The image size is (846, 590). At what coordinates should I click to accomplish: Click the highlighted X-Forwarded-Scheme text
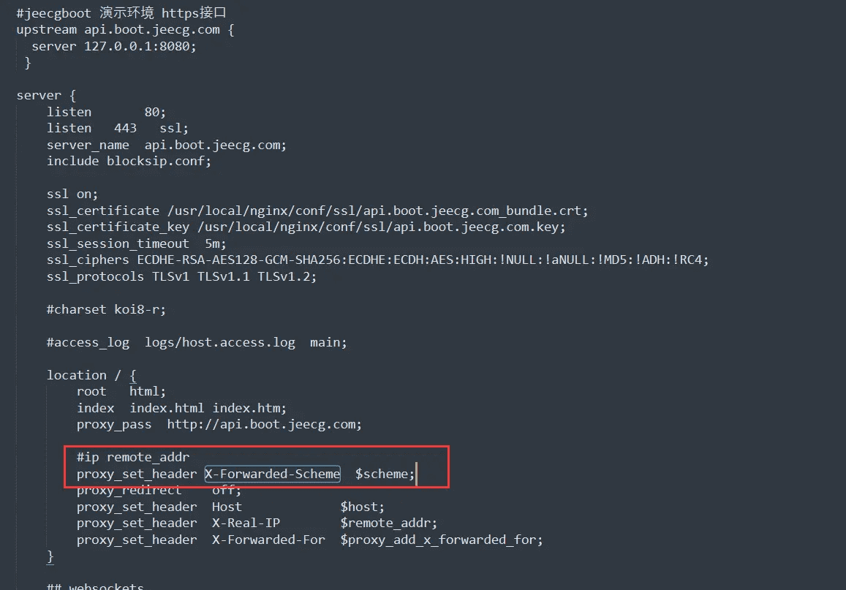[273, 474]
